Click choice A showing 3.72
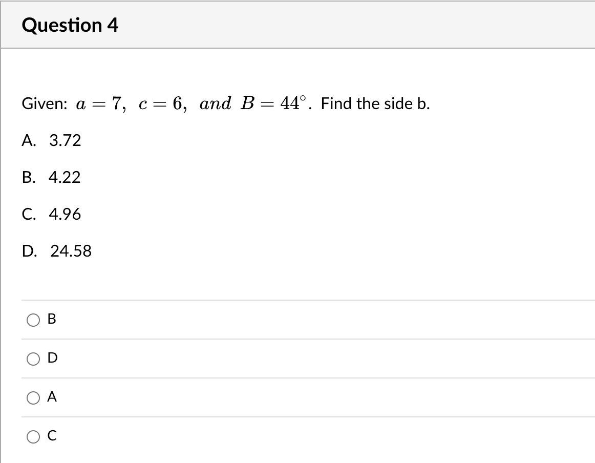This screenshot has height=463, width=595. click(51, 141)
